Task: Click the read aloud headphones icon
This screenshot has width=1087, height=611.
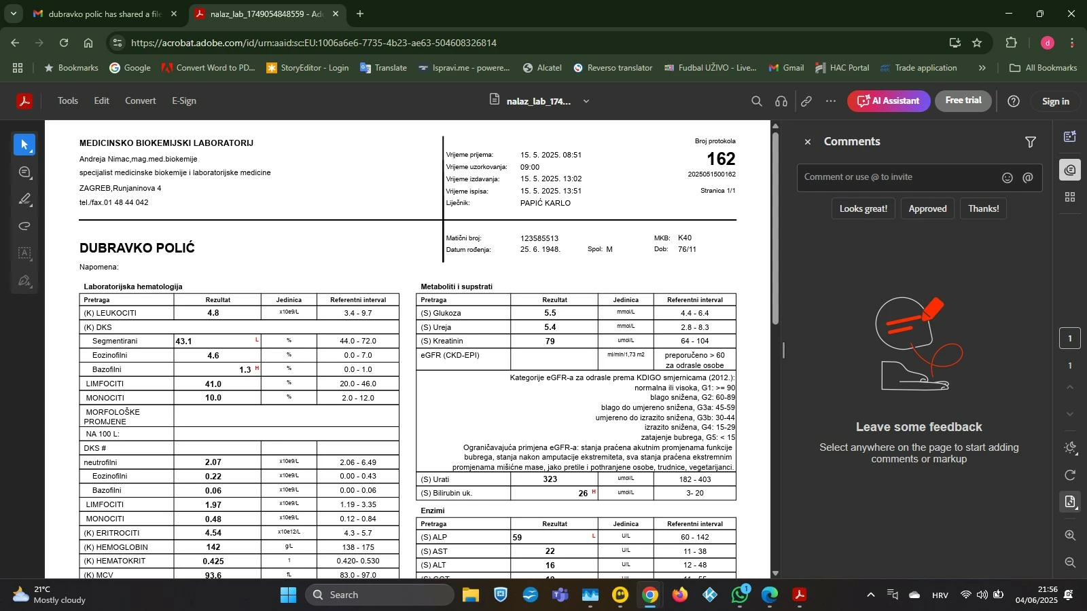Action: pos(781,101)
